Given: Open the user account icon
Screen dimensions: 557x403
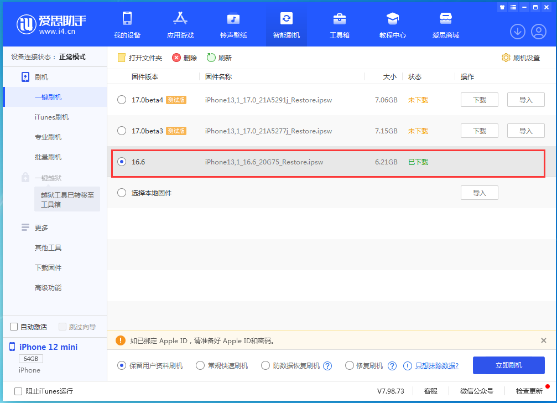Looking at the screenshot, I should pos(538,32).
